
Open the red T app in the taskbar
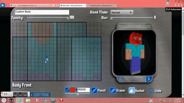(x=61, y=100)
